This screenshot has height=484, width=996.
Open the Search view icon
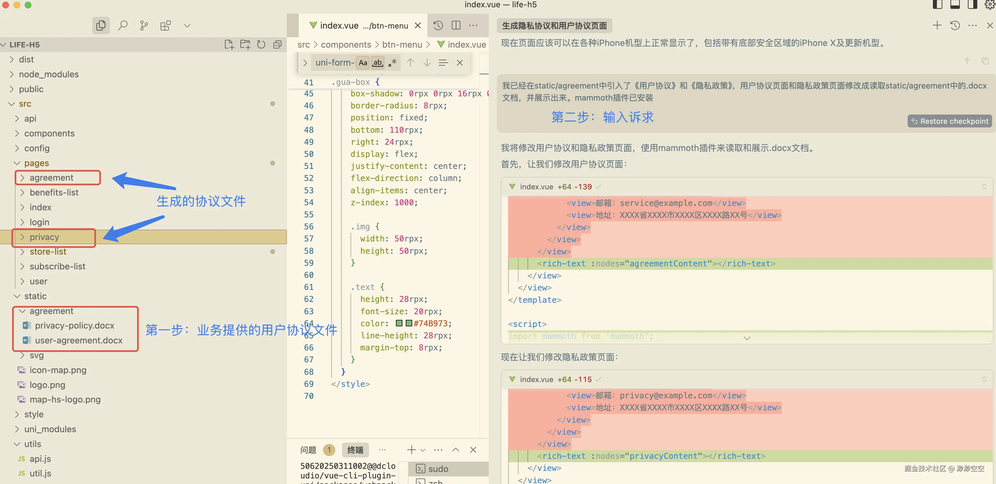tap(123, 25)
